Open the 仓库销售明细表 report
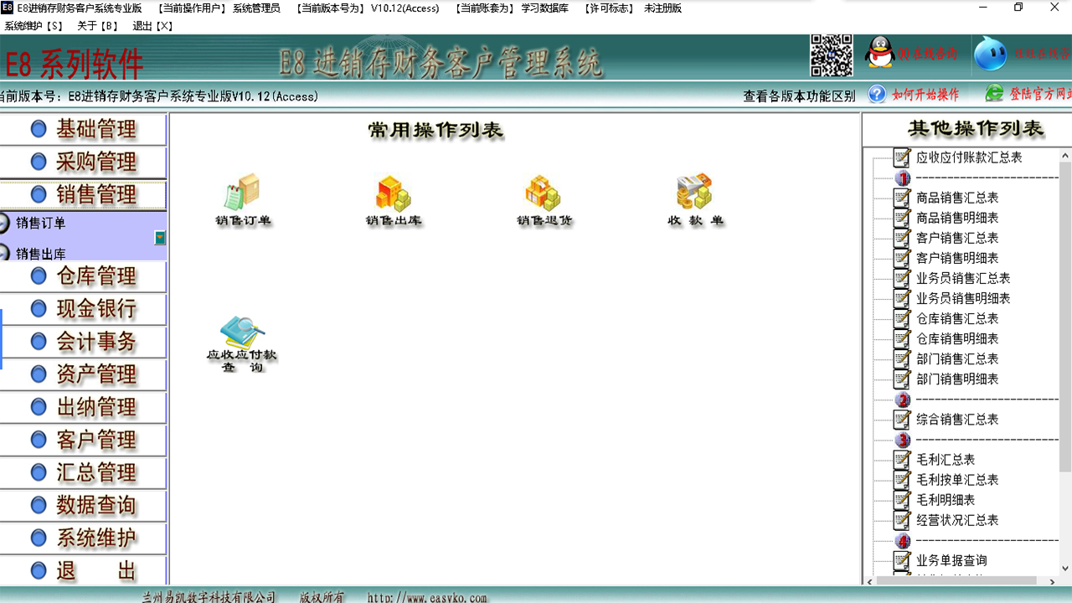The height and width of the screenshot is (603, 1072). (x=957, y=338)
